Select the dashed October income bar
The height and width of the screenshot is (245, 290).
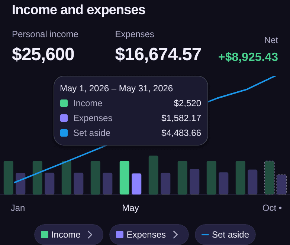[270, 177]
